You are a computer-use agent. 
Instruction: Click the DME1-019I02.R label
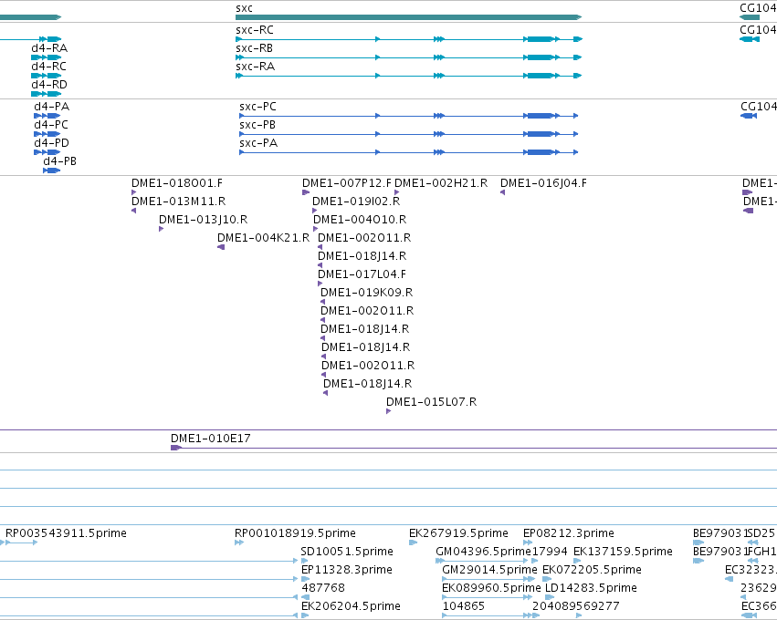pyautogui.click(x=356, y=201)
